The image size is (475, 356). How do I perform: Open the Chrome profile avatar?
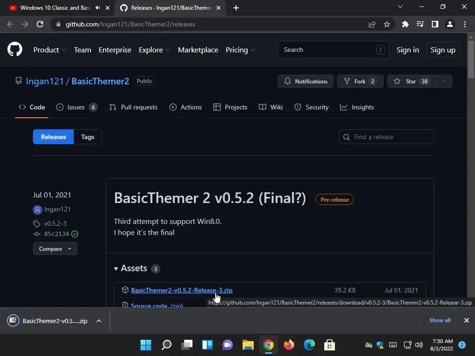click(x=450, y=24)
